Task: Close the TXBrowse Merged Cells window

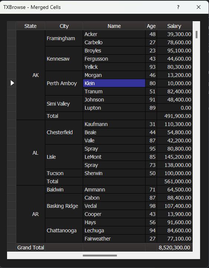Action: pyautogui.click(x=198, y=7)
